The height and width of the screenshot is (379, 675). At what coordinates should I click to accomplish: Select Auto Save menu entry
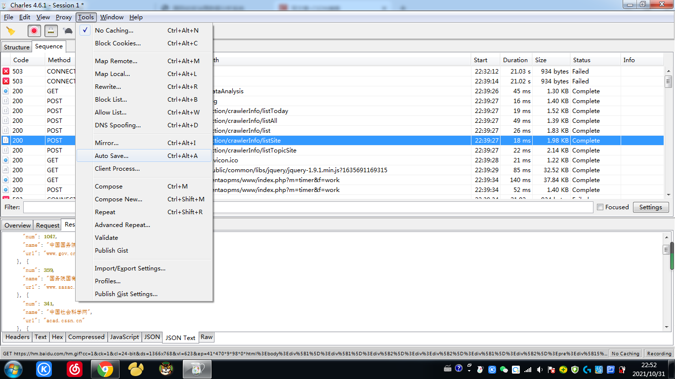[144, 156]
